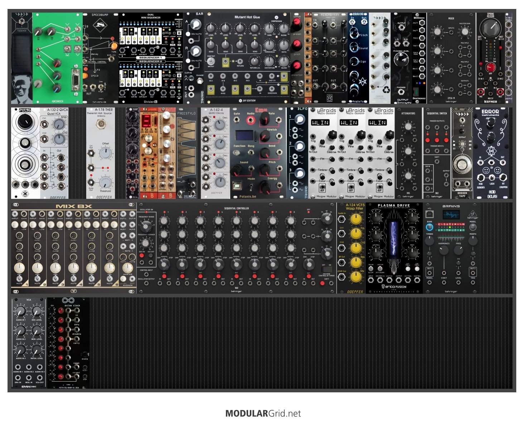Click the MIX BX title text

[74, 206]
